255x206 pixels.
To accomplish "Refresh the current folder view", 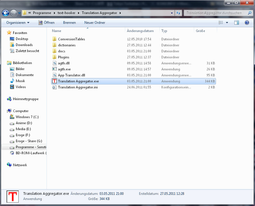I will [178, 13].
